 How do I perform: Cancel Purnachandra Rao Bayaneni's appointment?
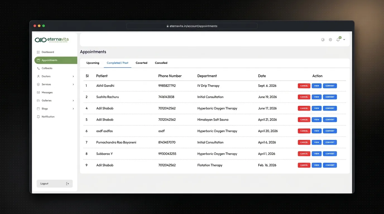(304, 142)
